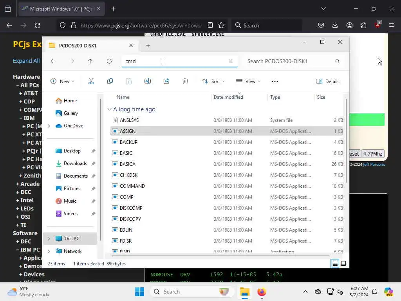Select the FDISK file
Screen dimensions: 401x301
click(x=226, y=241)
